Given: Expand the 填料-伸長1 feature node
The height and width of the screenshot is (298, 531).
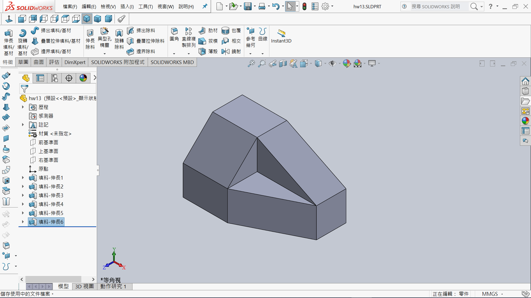Looking at the screenshot, I should pos(23,178).
